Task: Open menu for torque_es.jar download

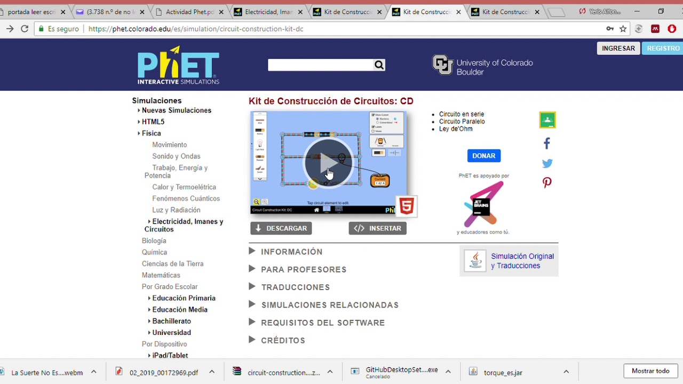Action: click(x=566, y=372)
